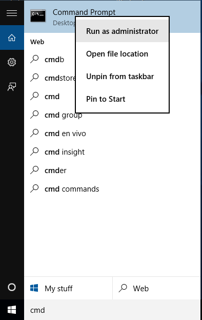The image size is (202, 320).
Task: Click the magnifier icon beside cmder
Action: (x=34, y=170)
